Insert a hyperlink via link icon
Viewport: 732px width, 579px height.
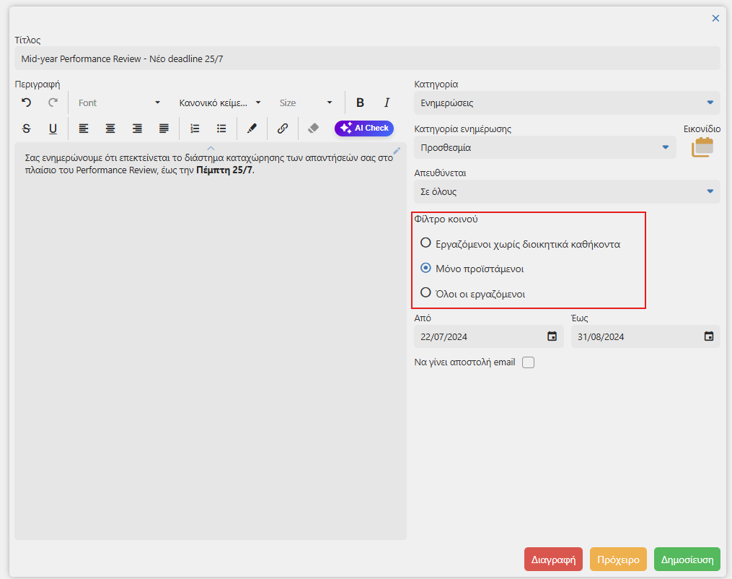click(x=283, y=128)
